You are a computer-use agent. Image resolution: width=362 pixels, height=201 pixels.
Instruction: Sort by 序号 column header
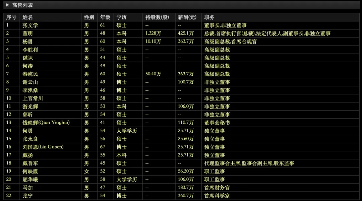click(x=11, y=17)
